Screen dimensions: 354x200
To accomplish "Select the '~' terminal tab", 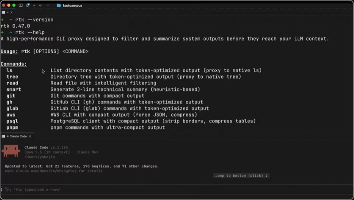I will tap(8, 12).
